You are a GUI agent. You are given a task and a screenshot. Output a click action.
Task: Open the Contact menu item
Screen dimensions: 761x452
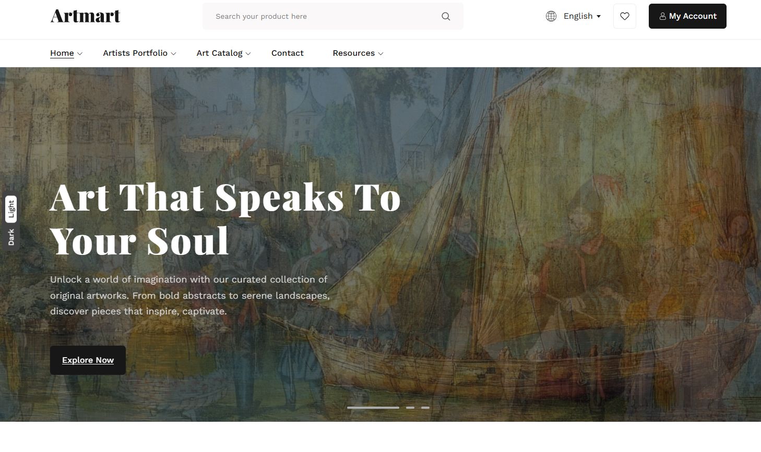(x=287, y=53)
